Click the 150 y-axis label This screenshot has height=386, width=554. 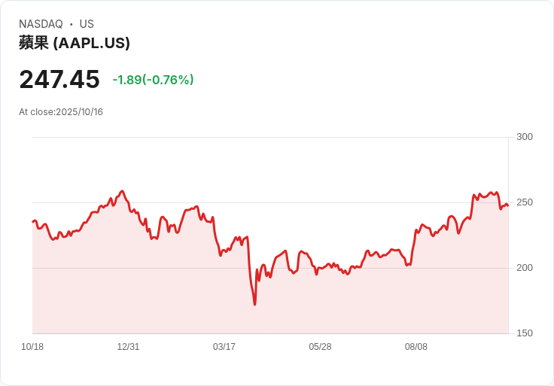point(525,333)
